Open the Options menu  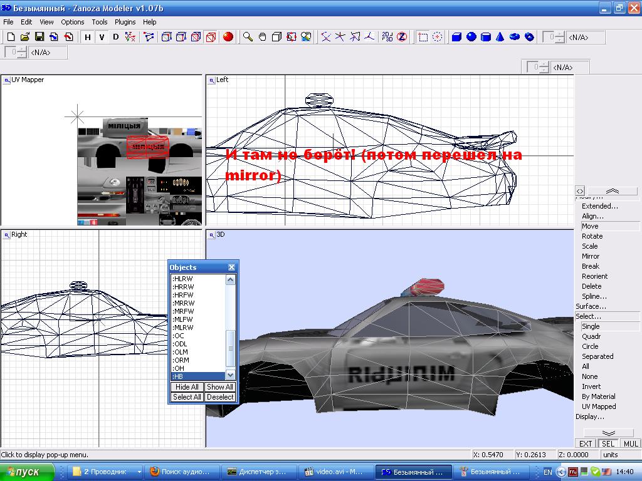coord(73,22)
